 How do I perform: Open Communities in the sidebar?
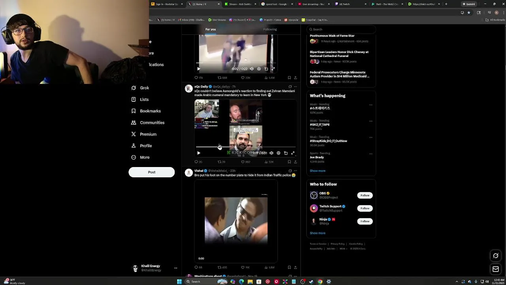pos(147,123)
